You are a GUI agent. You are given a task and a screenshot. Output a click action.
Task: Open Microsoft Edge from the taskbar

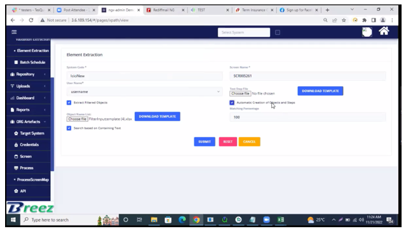click(x=182, y=220)
